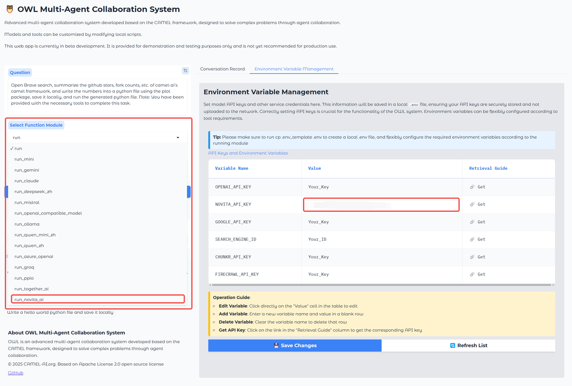
Task: Expand the Select Function Module dropdown arrow
Action: (x=178, y=138)
